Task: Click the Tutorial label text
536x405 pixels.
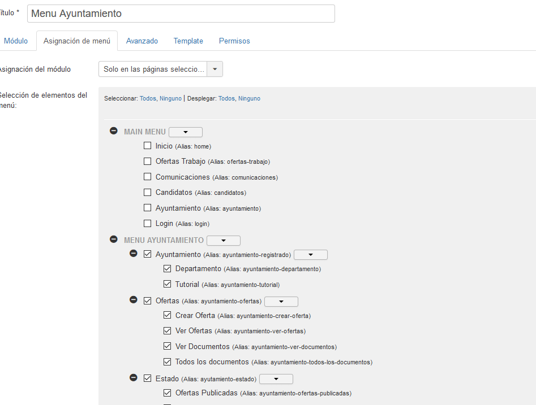Action: pos(187,285)
